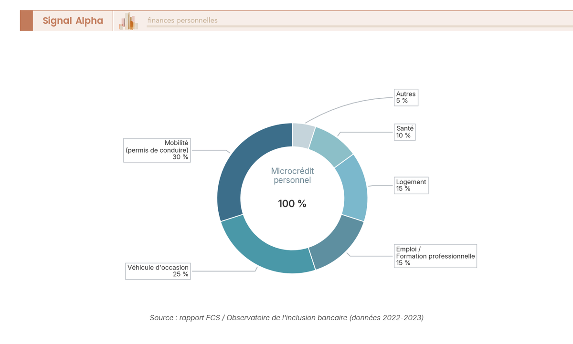Click the 100 % text inside the donut

(x=292, y=203)
